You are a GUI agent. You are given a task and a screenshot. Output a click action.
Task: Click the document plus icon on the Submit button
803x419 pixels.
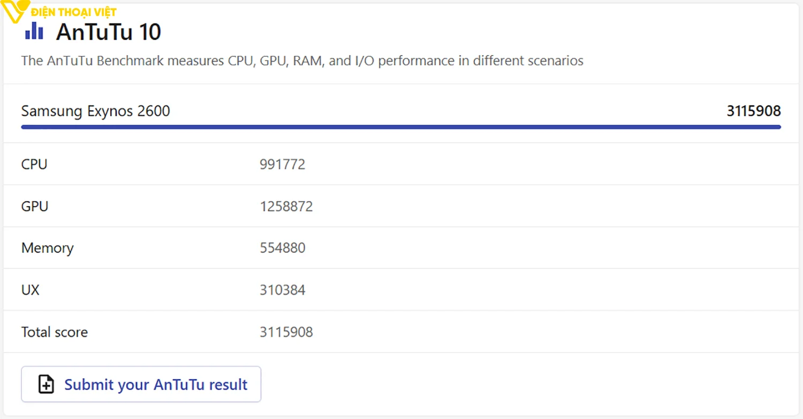(47, 384)
